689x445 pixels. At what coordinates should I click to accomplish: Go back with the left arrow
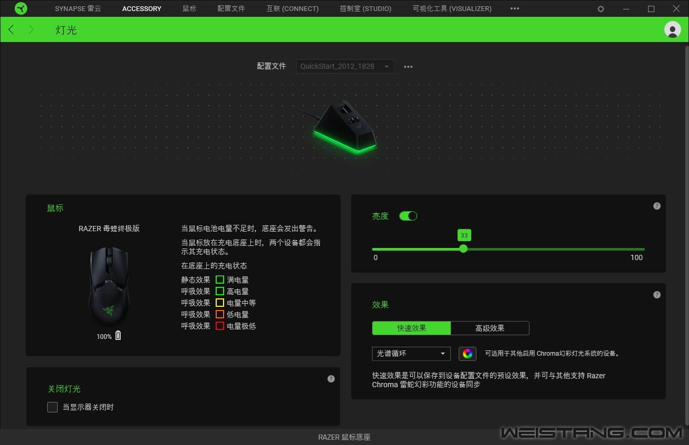[x=11, y=30]
